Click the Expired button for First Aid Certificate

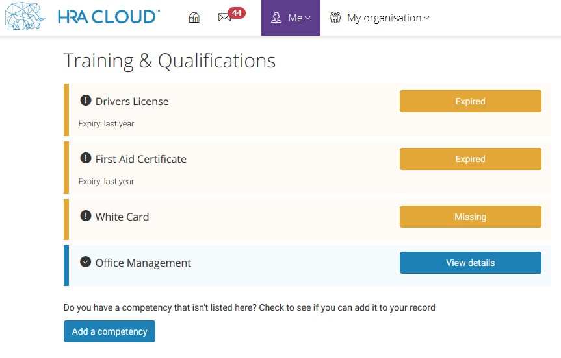coord(471,159)
